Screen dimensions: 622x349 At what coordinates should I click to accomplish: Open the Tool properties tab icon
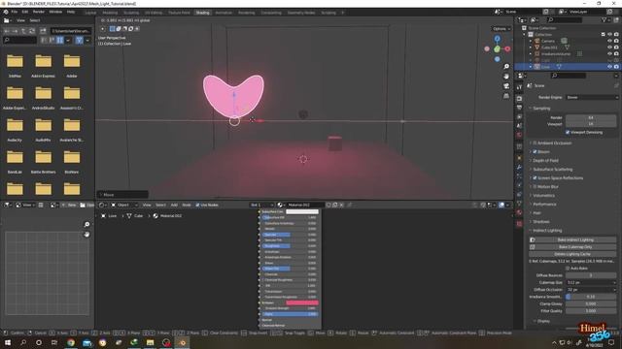point(519,87)
